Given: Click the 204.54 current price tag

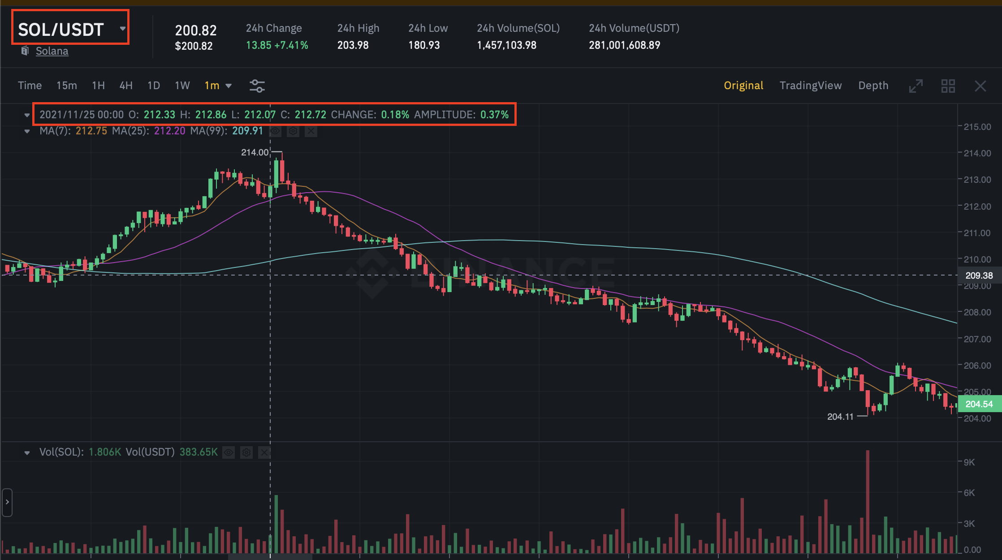Looking at the screenshot, I should 979,404.
